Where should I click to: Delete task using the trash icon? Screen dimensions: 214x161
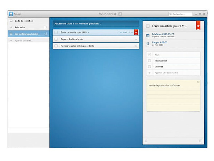tap(146, 141)
